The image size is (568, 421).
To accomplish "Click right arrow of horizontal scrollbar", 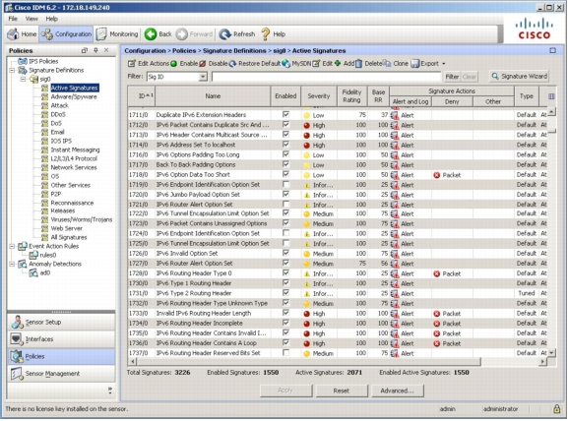I will click(542, 361).
